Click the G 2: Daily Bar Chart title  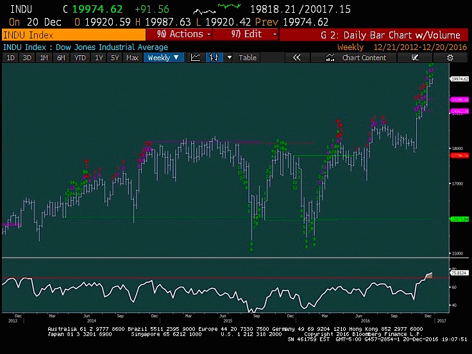point(391,35)
